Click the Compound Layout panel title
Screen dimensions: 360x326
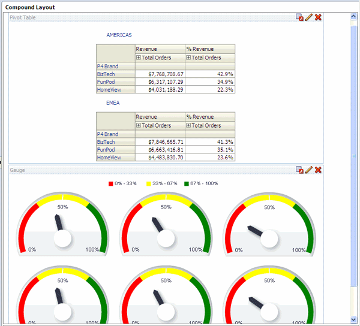coord(30,7)
